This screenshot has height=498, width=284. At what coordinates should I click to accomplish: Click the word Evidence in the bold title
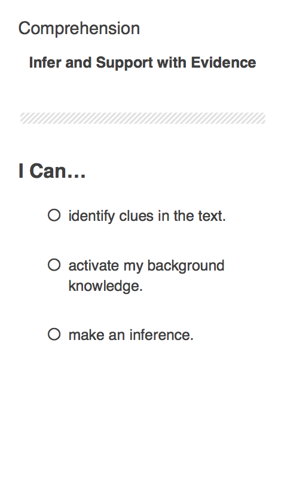point(224,62)
